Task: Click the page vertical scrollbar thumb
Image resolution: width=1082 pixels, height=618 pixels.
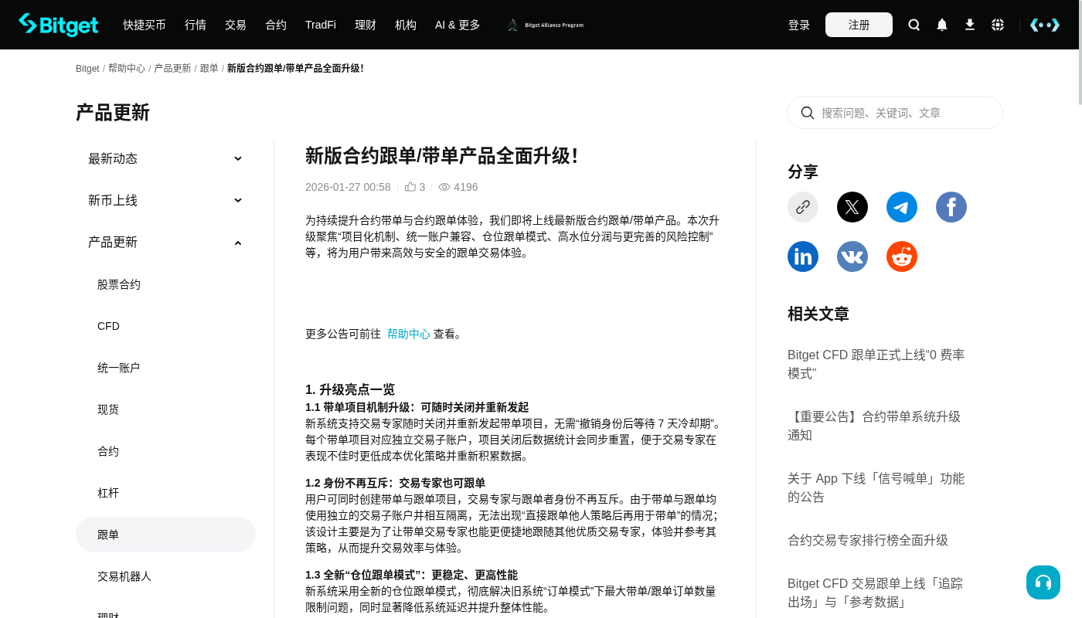Action: point(1080,53)
